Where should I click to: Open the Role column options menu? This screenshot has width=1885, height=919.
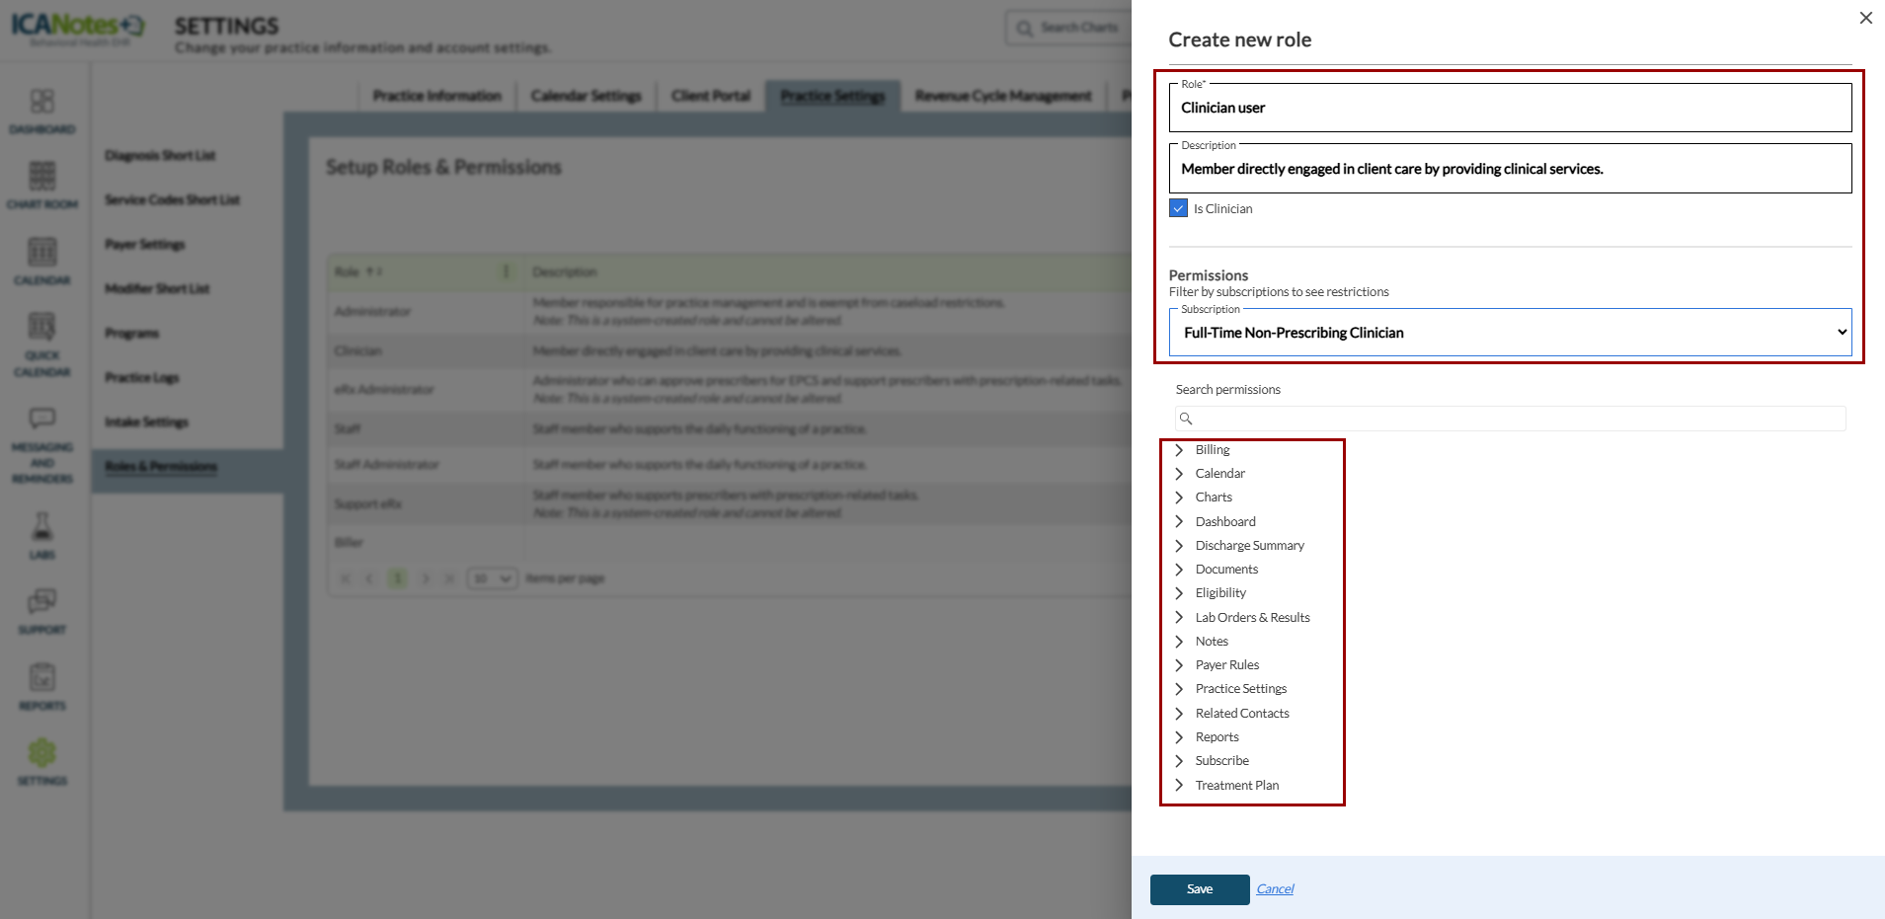pos(507,271)
